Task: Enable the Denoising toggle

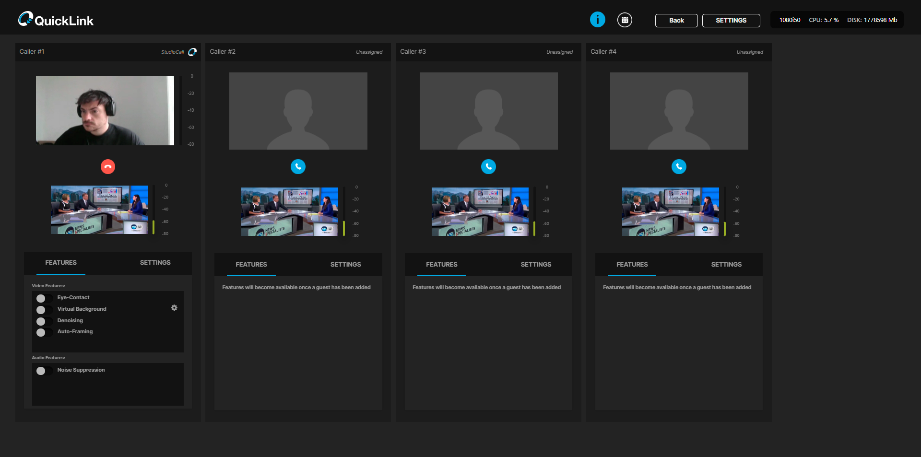Action: point(44,321)
